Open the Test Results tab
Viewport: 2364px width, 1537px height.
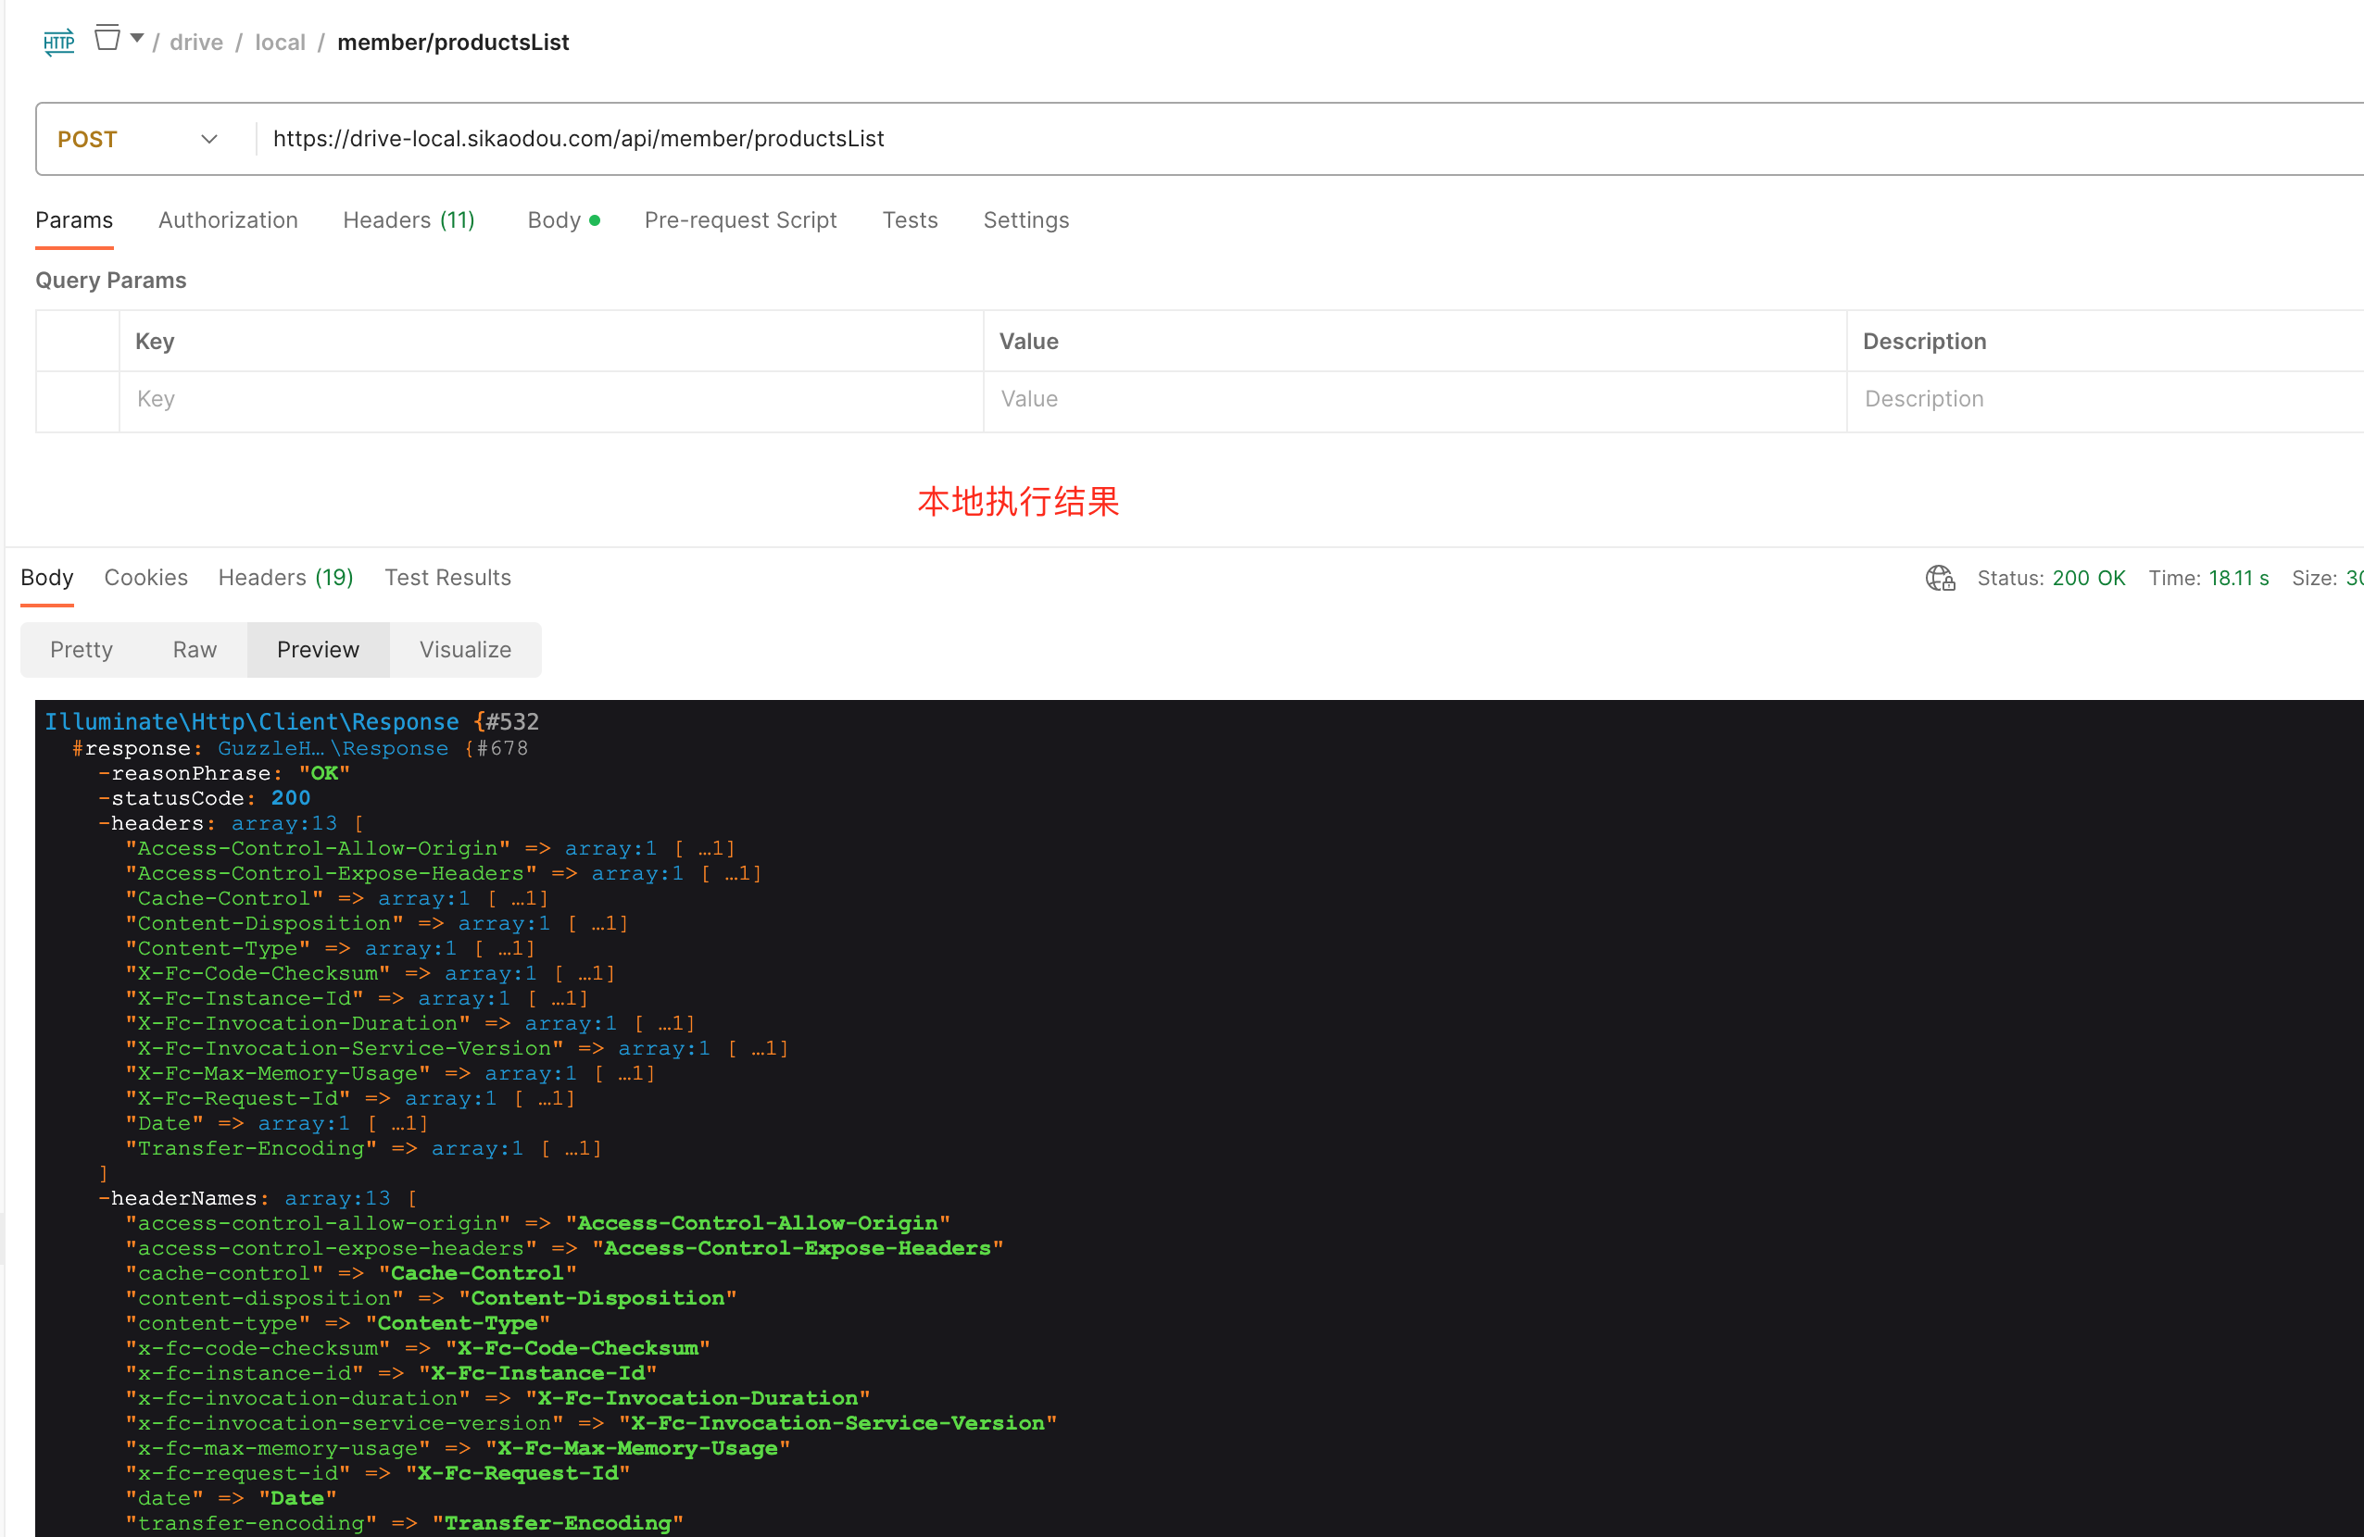448,578
